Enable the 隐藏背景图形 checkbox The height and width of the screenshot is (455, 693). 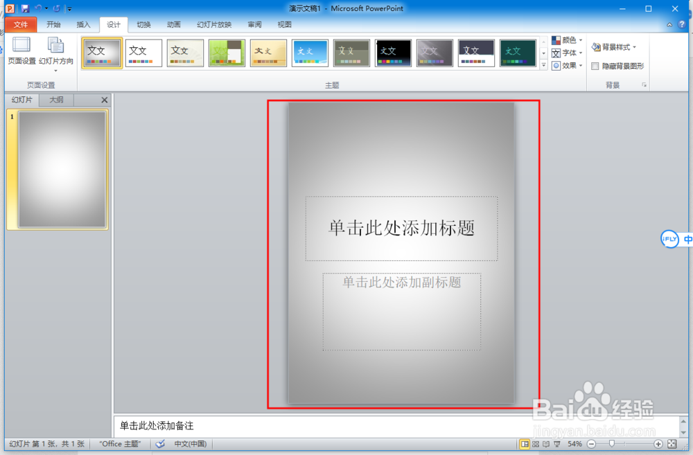point(595,66)
